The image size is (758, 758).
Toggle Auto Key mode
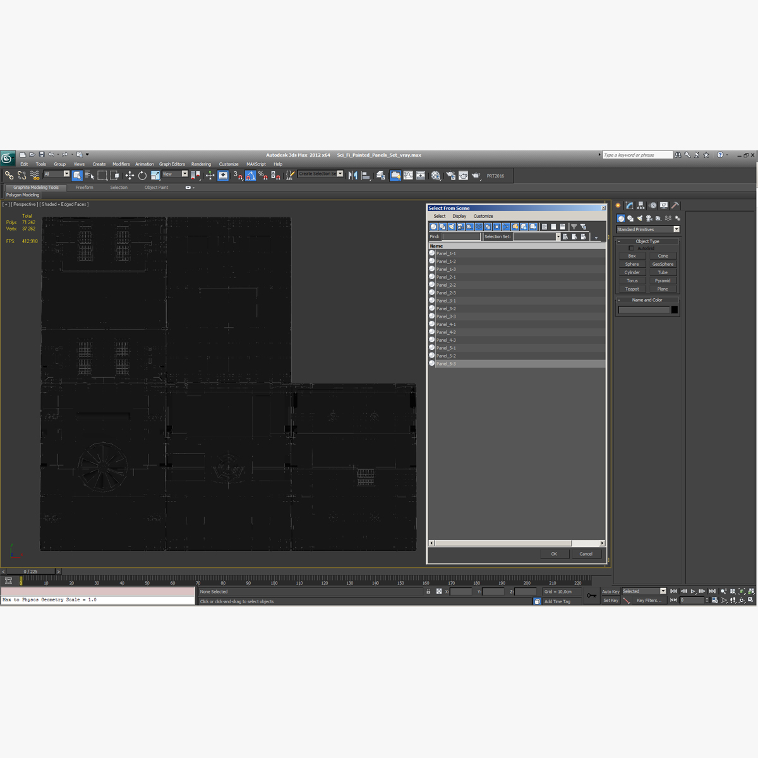610,592
